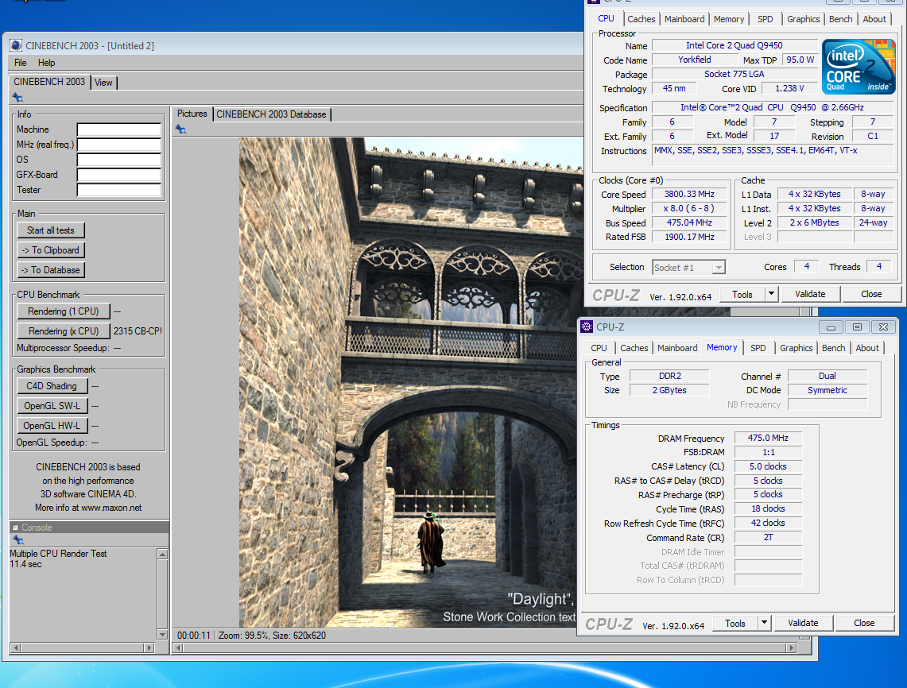Screen dimensions: 907x688
Task: Click the To Database button
Action: click(51, 270)
